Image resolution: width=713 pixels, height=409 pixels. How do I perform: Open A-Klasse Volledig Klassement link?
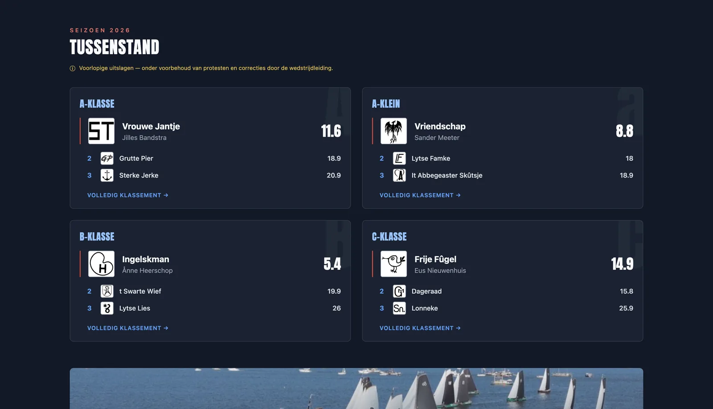(x=128, y=195)
